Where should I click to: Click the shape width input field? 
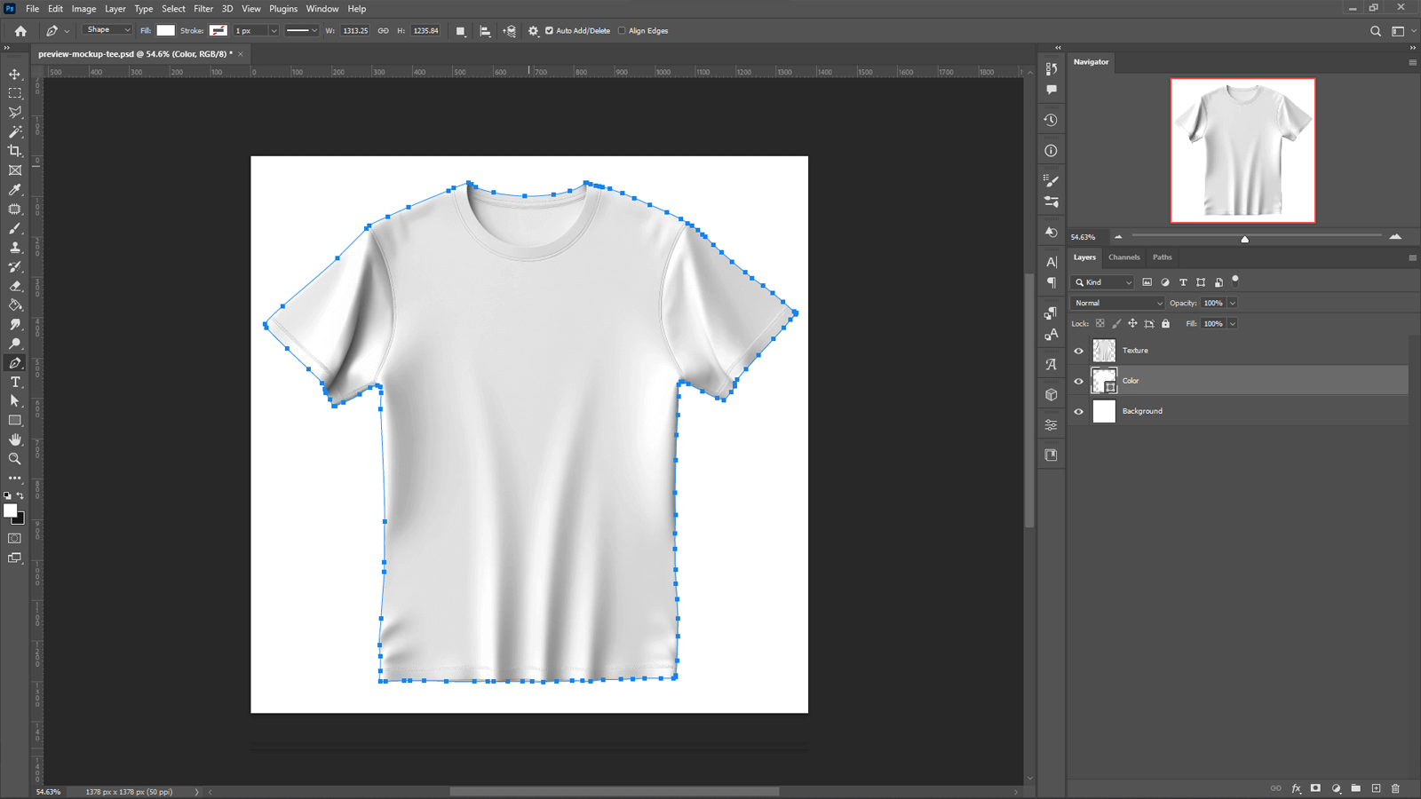[x=355, y=31]
